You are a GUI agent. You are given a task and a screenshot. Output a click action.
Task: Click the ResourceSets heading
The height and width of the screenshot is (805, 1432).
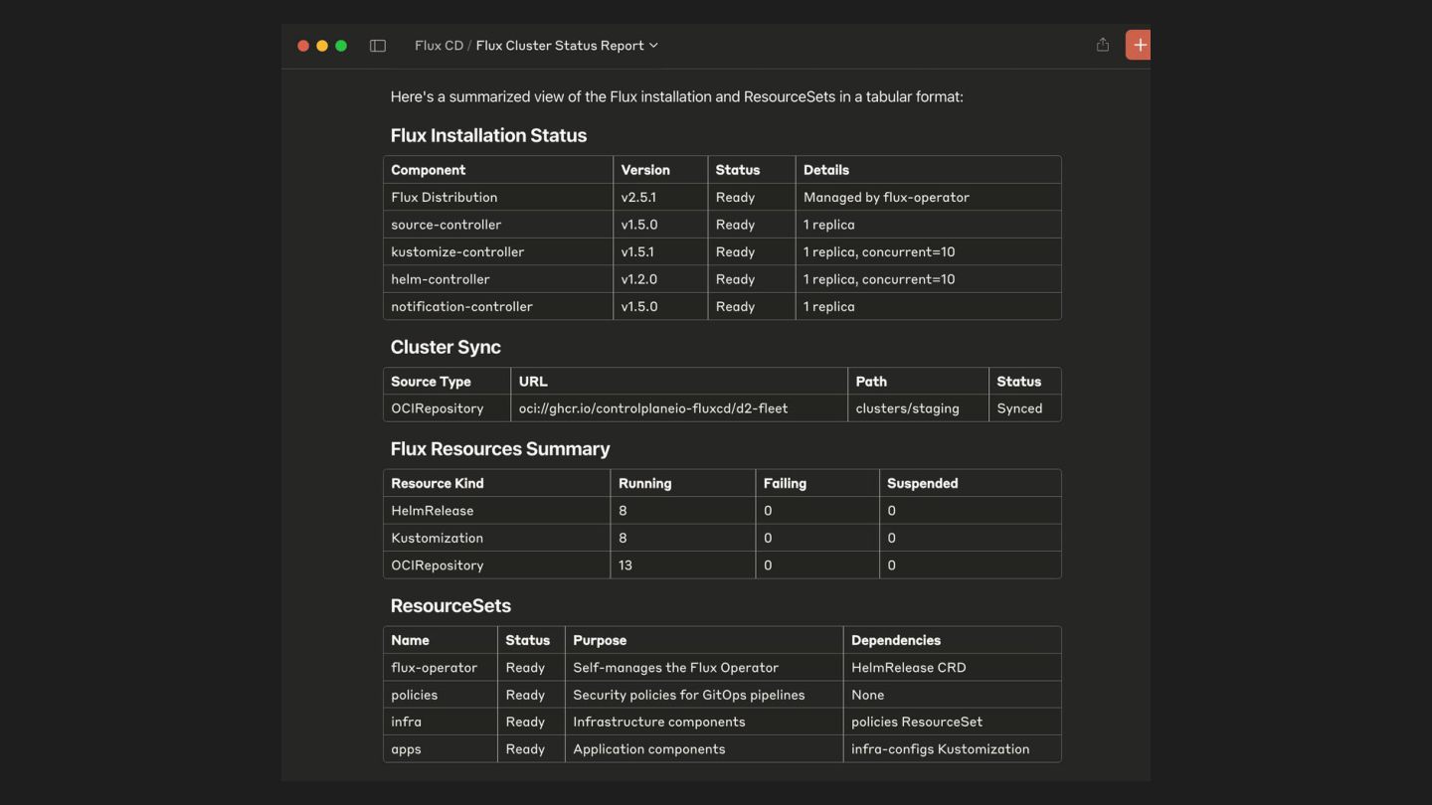point(450,606)
